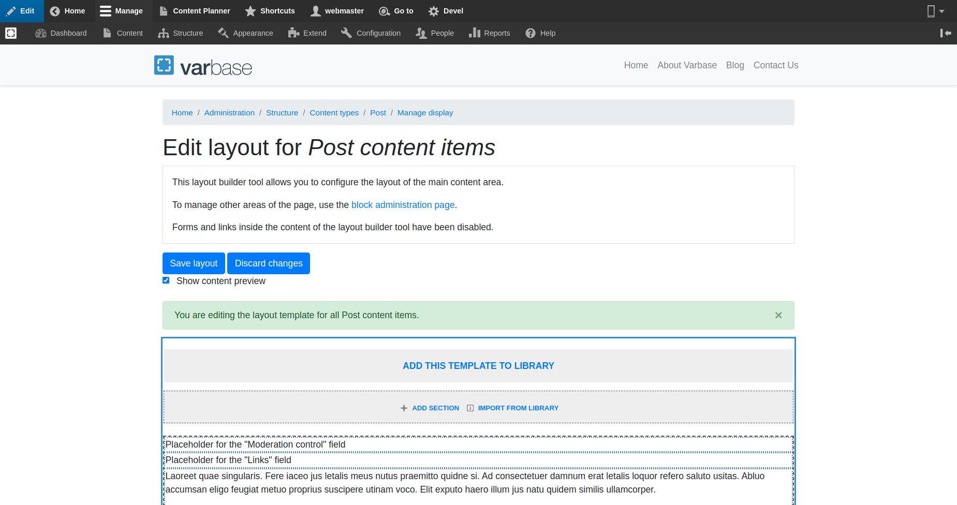Click the Varbase logo icon in toolbar
The height and width of the screenshot is (505, 957).
(x=11, y=33)
